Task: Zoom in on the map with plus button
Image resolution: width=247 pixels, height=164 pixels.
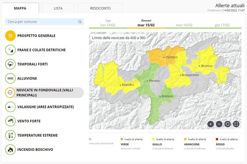Action: 211,124
